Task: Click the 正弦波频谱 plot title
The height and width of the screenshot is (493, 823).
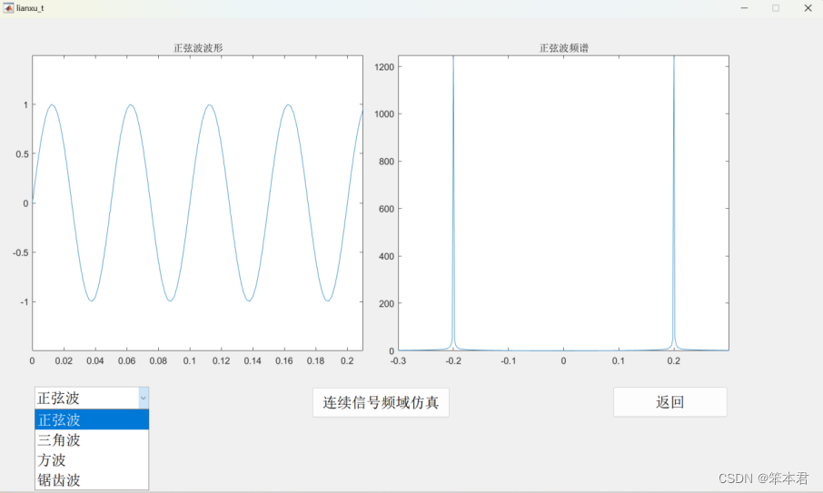Action: point(564,48)
